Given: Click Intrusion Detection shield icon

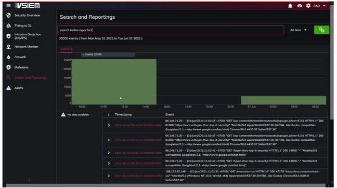Looking at the screenshot, I should click(8, 36).
